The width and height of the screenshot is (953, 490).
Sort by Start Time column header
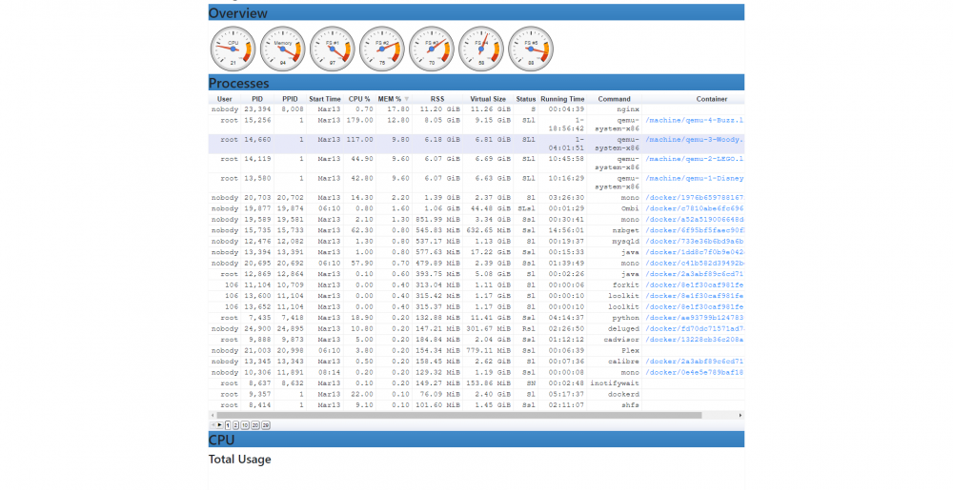point(325,99)
